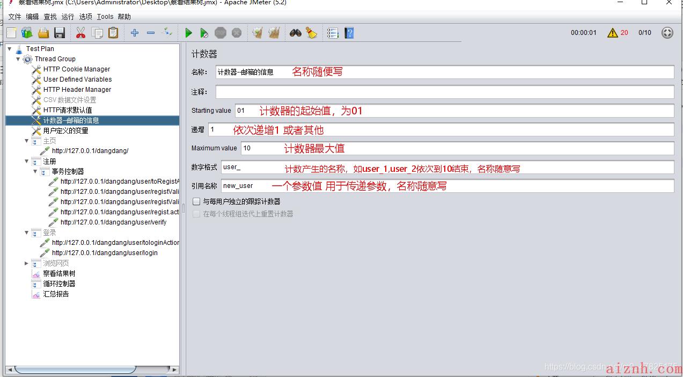
Task: Select HTTP Header Manager element
Action: coord(77,90)
